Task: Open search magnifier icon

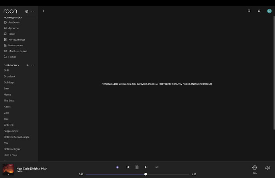Action: tap(259, 11)
